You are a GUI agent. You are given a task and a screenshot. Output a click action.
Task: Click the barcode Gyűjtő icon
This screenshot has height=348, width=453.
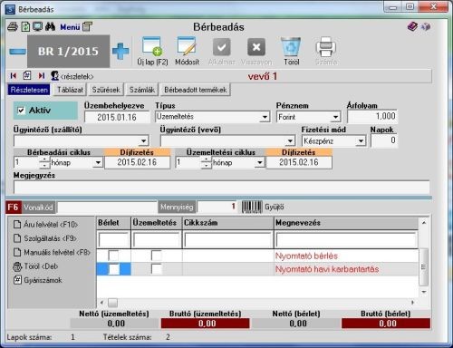tap(252, 207)
